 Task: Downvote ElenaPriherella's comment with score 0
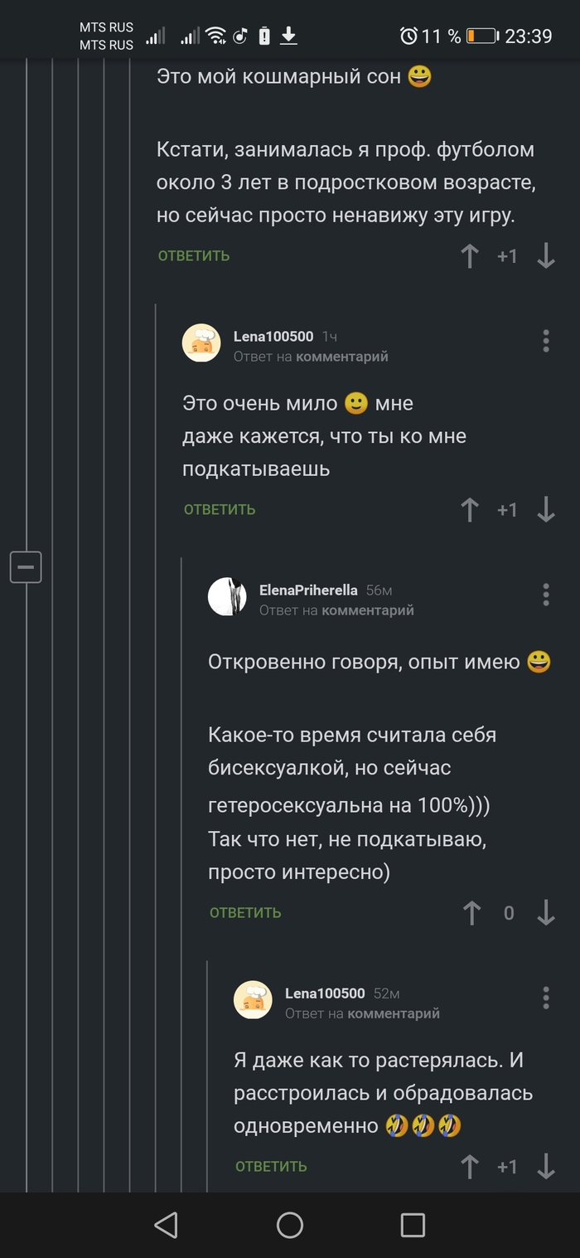point(545,913)
